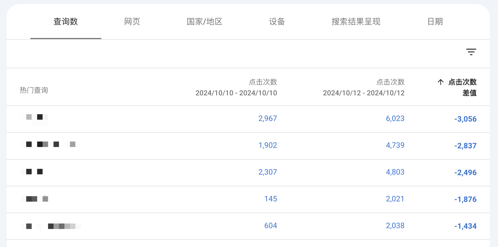Open the 国家/地区 tab
The height and width of the screenshot is (247, 498).
204,22
